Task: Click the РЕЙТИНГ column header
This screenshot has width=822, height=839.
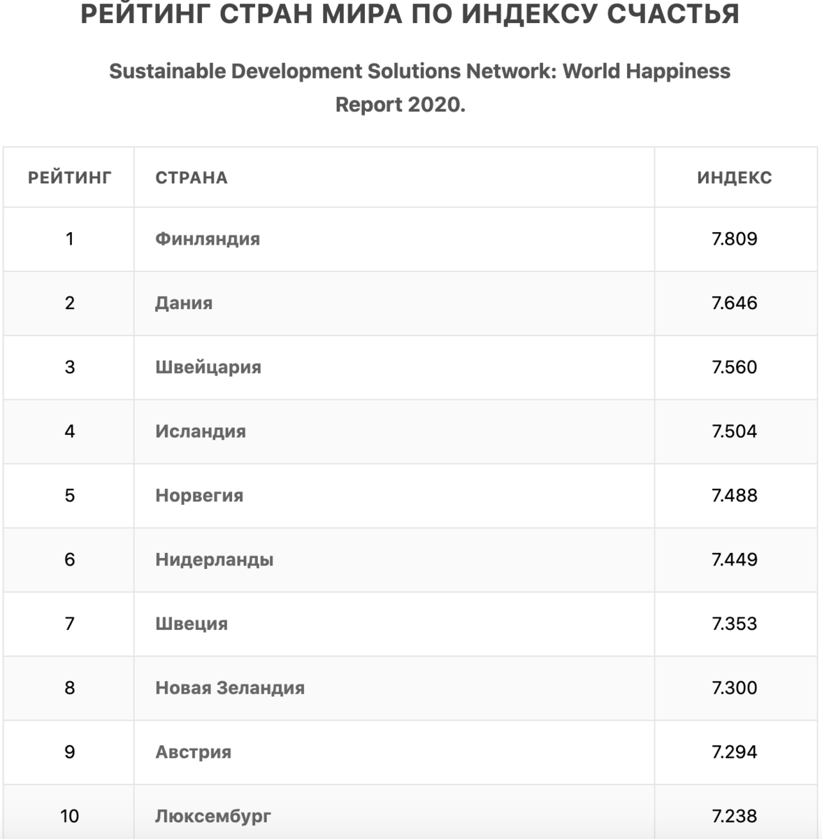Action: pos(70,178)
